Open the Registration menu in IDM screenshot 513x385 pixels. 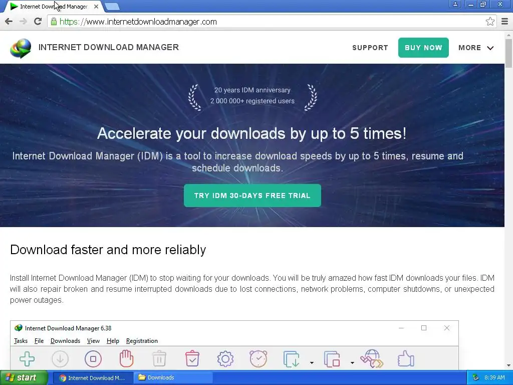coord(142,341)
